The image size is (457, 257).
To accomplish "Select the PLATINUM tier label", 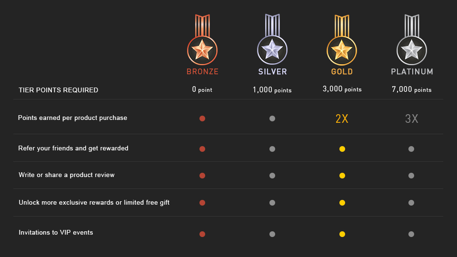I will (x=412, y=72).
